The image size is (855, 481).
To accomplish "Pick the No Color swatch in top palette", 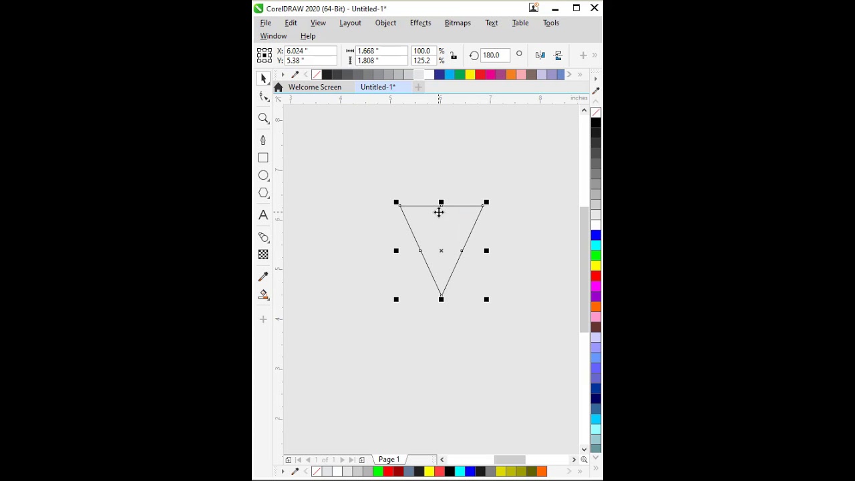I will (x=316, y=75).
